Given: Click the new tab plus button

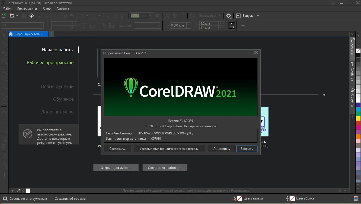Looking at the screenshot, I should pyautogui.click(x=51, y=34).
